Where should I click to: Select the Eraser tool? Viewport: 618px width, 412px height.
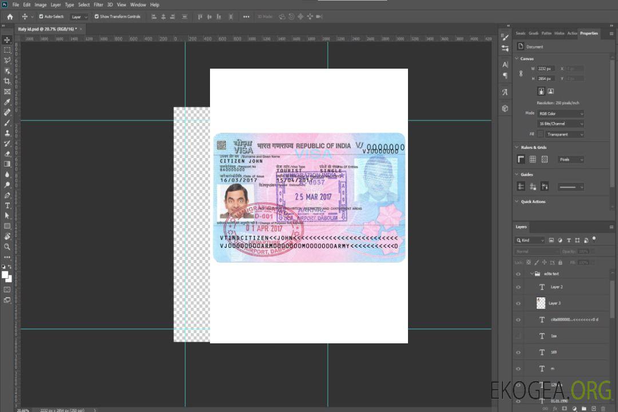click(7, 154)
